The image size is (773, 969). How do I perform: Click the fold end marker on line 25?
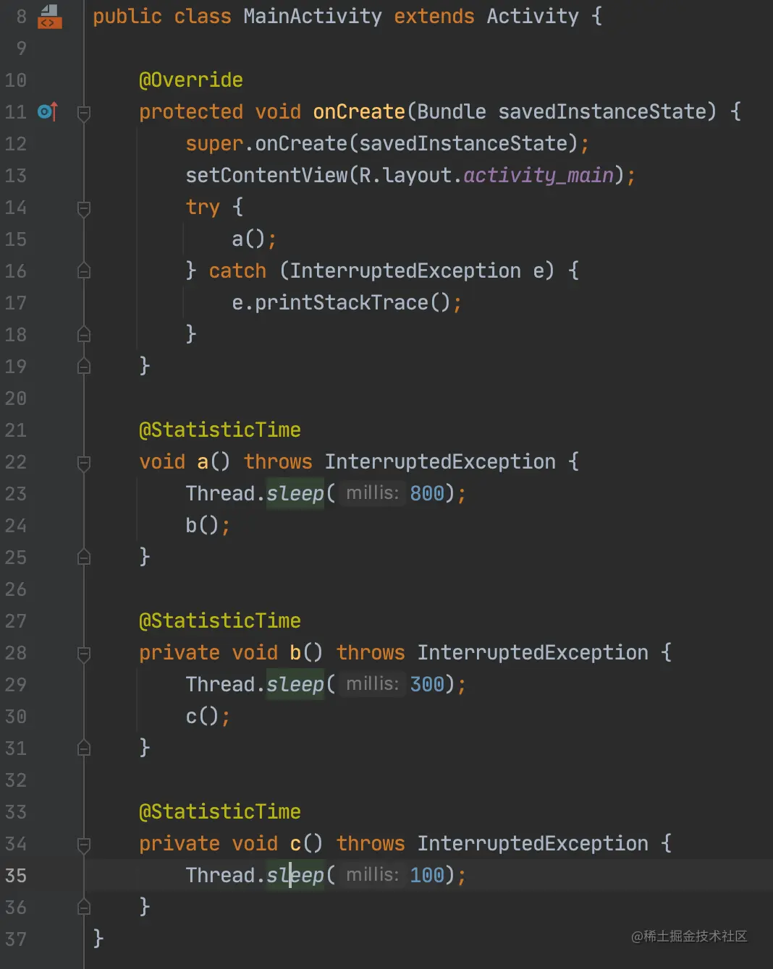(x=84, y=558)
